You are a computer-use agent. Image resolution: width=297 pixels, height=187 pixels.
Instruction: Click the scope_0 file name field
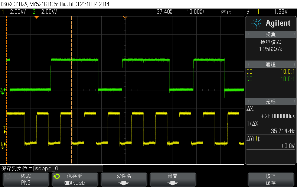[68, 168]
